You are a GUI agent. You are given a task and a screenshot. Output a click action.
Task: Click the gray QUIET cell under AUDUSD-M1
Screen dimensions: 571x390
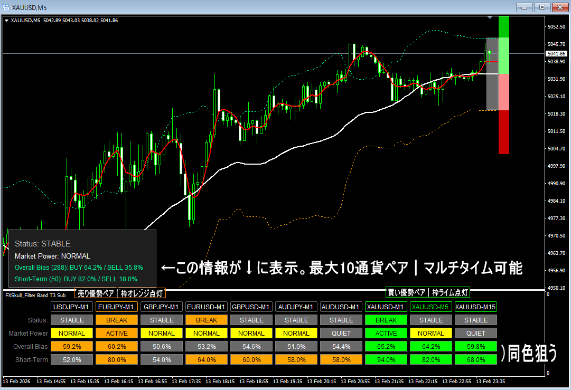click(x=341, y=333)
